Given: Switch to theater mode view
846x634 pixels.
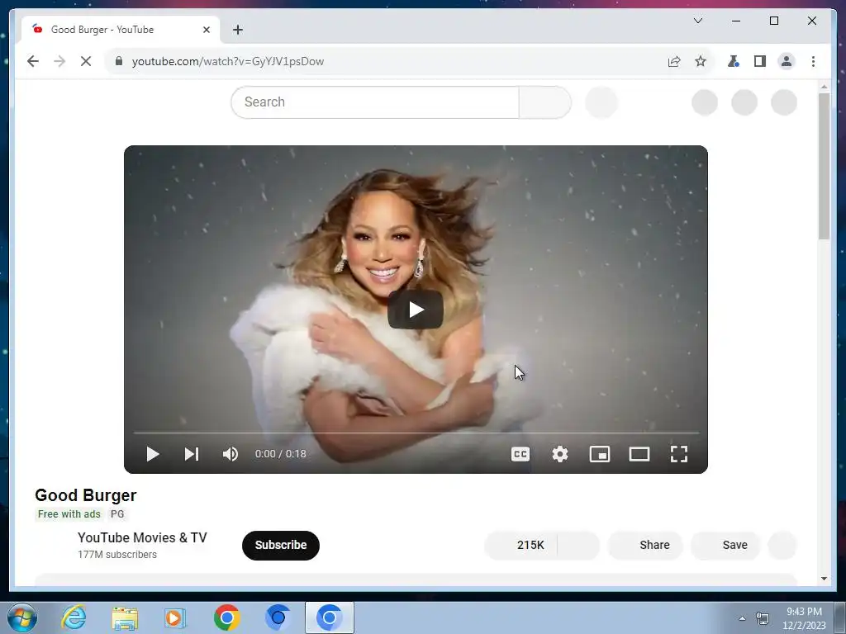Looking at the screenshot, I should [x=639, y=454].
